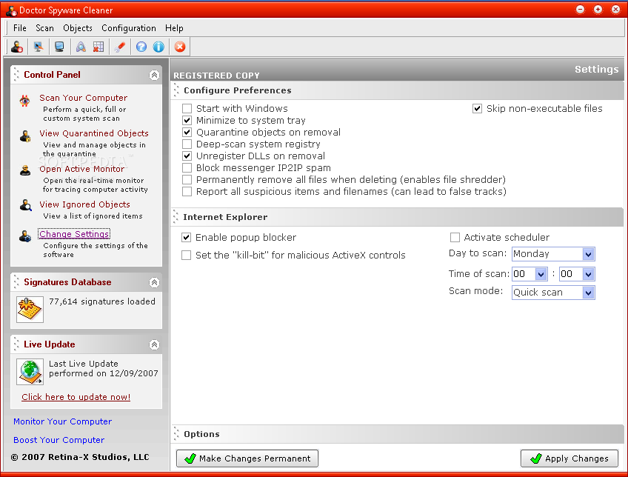The width and height of the screenshot is (628, 477).
Task: Enable Block messenger IP2IP spam
Action: pos(187,167)
